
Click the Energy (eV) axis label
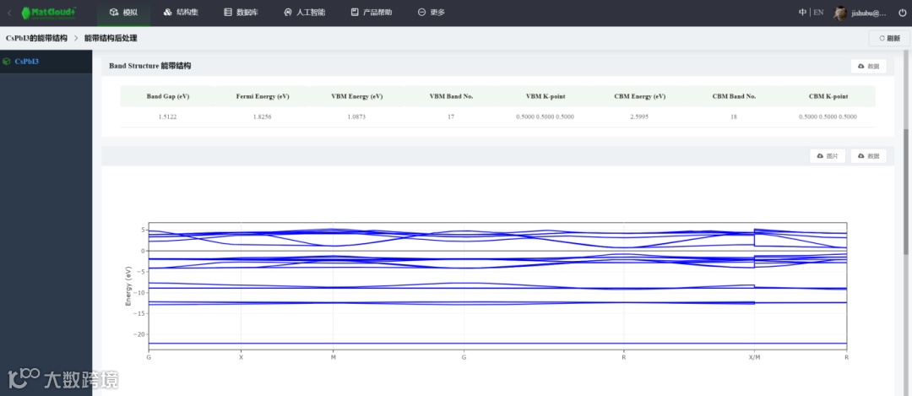pos(128,286)
